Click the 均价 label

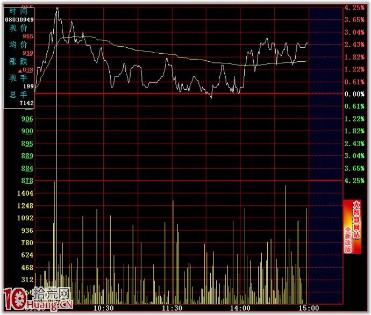(18, 45)
